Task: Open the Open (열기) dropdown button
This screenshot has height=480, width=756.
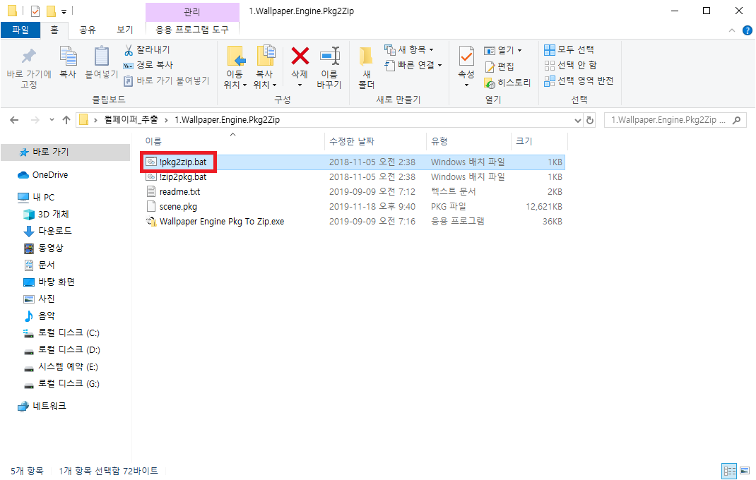Action: tap(503, 51)
